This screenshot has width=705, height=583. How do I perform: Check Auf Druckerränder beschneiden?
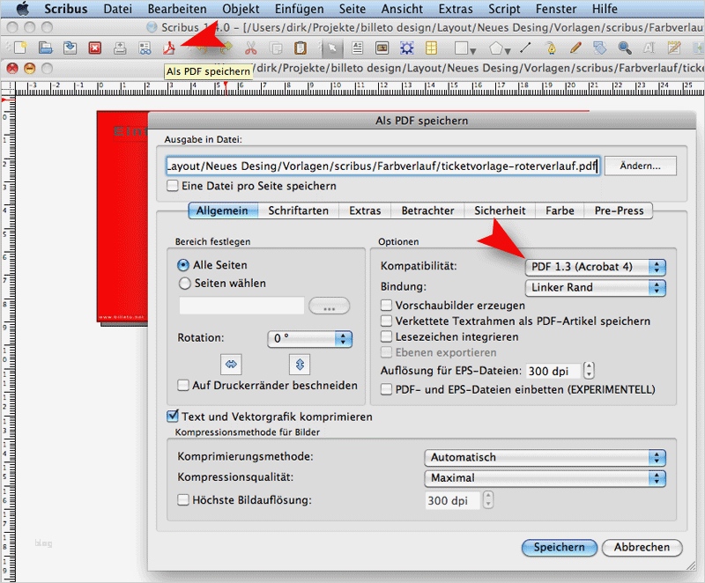click(x=183, y=386)
